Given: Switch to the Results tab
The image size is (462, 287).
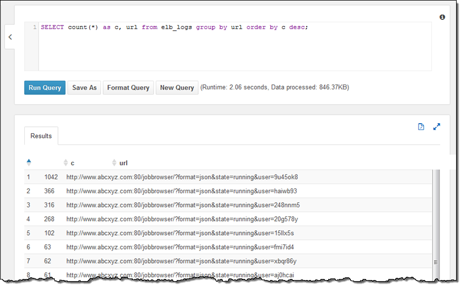Looking at the screenshot, I should coord(41,136).
